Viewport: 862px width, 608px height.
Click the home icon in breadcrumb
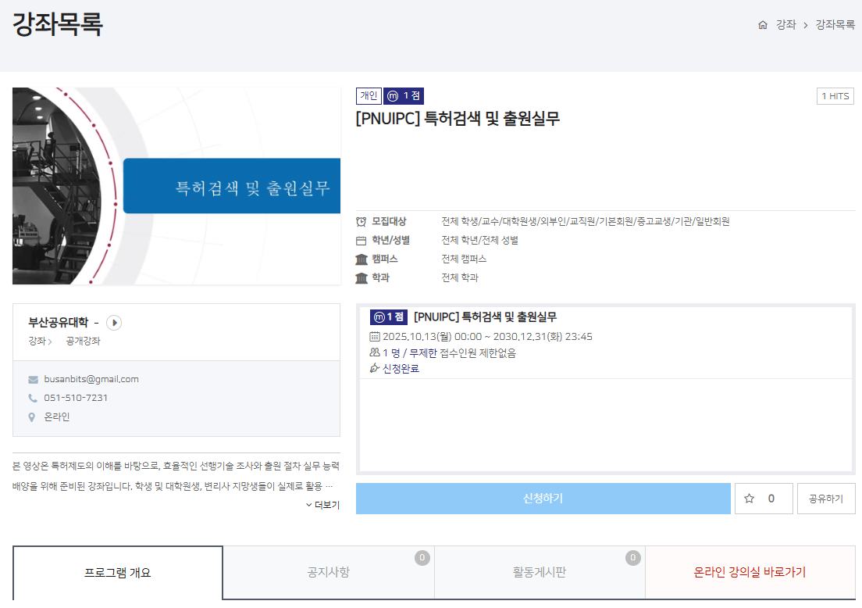point(763,25)
